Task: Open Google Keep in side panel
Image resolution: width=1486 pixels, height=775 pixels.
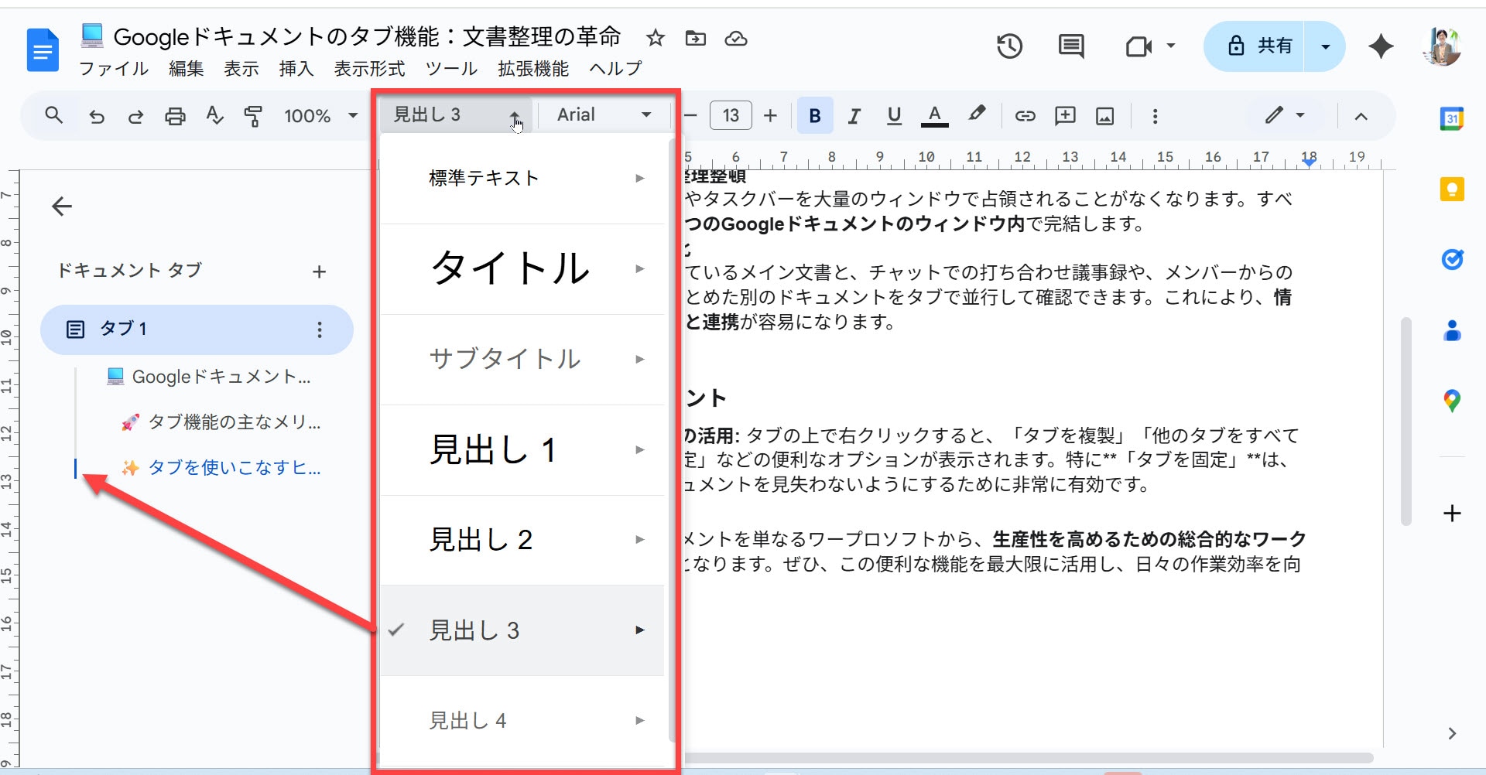Action: tap(1451, 189)
